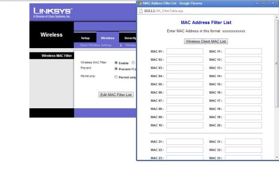
Task: Click the MAC 11 input field
Action: 243,51
